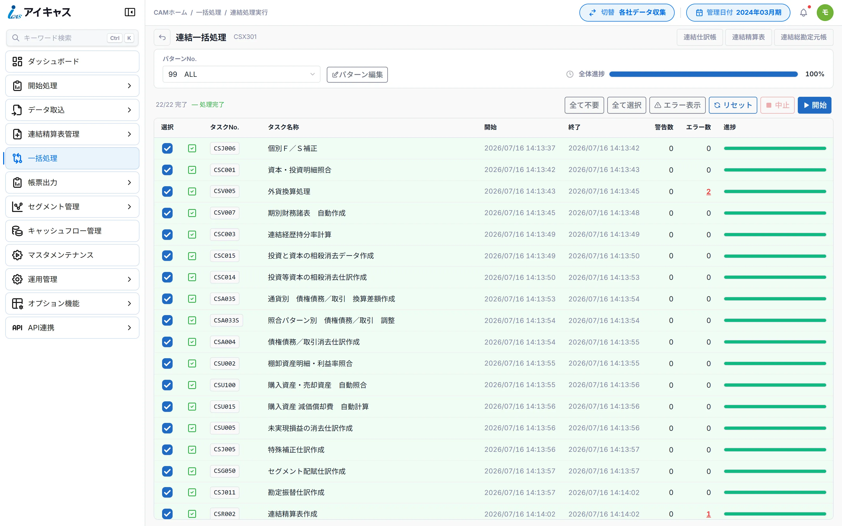Click the 運用管理 settings gear icon

17,279
